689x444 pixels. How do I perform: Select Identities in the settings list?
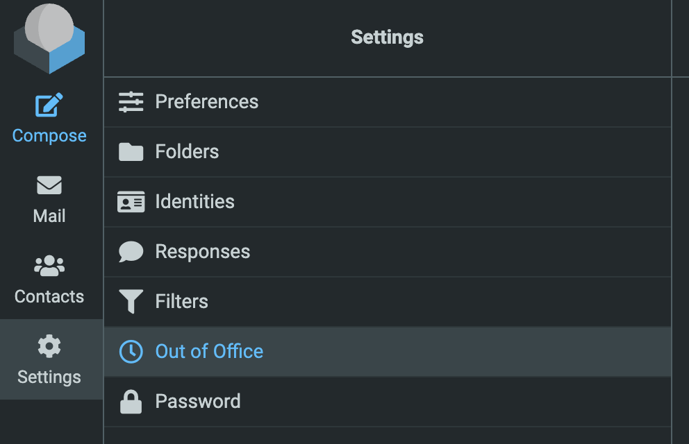pos(194,202)
